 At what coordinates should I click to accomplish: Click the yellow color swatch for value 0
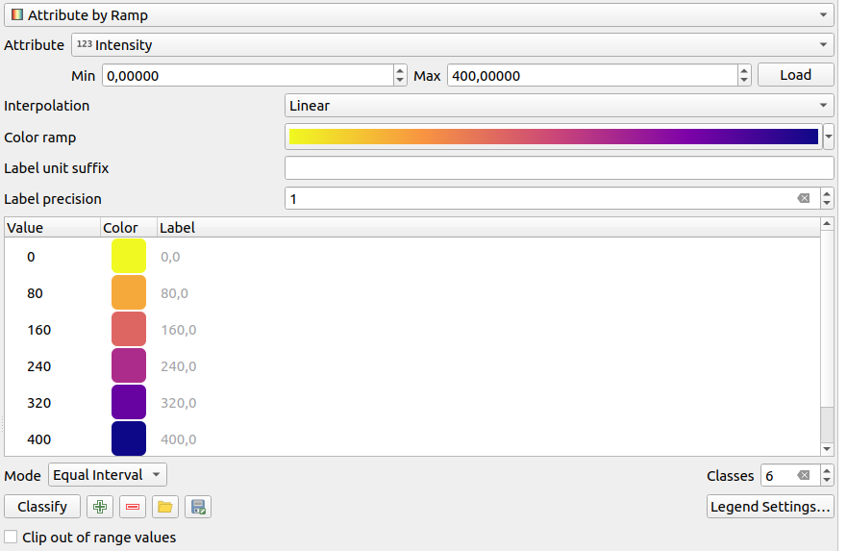(129, 257)
